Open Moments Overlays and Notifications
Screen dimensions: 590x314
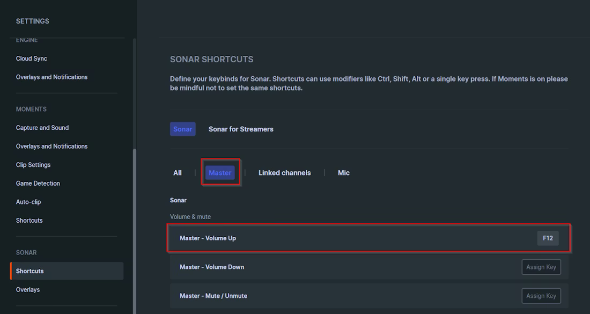51,146
